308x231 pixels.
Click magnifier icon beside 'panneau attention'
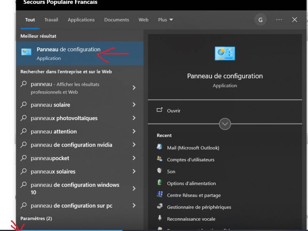coord(23,131)
